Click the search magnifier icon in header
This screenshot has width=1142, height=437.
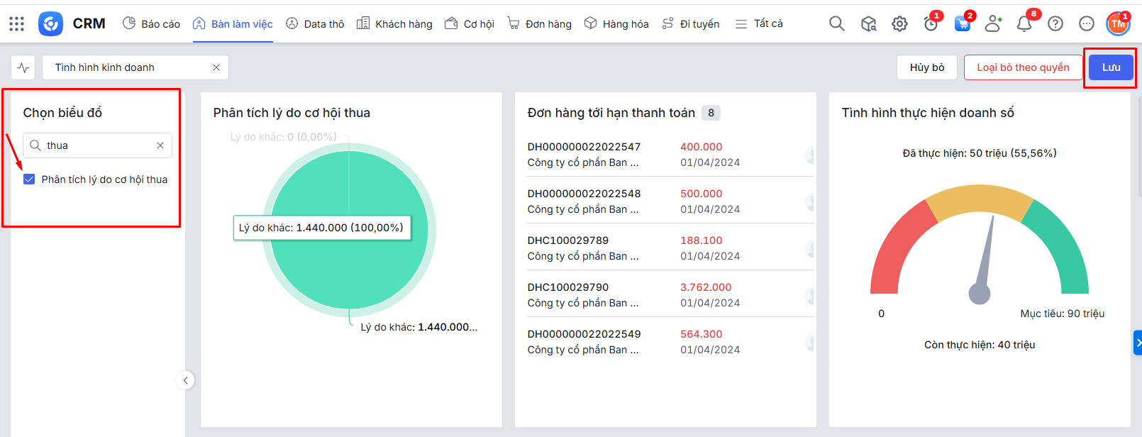click(836, 24)
